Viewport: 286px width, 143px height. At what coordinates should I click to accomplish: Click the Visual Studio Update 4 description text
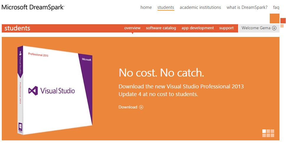181,90
